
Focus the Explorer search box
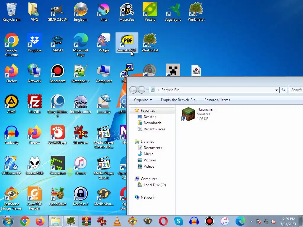[296, 90]
